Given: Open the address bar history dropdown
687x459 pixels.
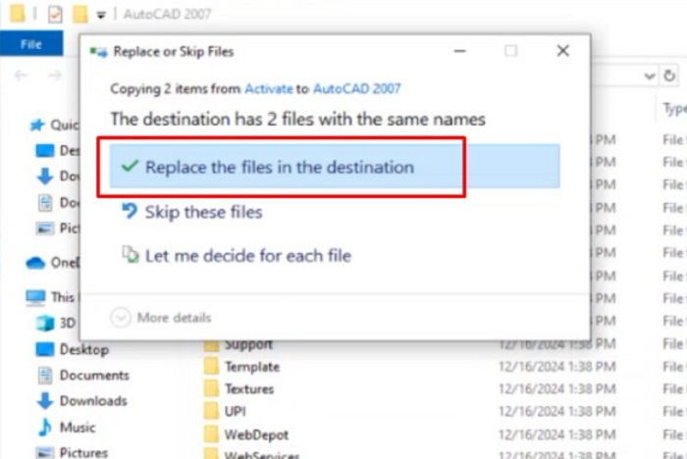Looking at the screenshot, I should coord(650,76).
